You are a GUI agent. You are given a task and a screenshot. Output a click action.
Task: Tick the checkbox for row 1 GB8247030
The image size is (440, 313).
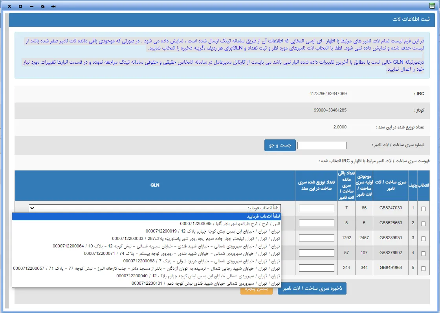coord(423,209)
